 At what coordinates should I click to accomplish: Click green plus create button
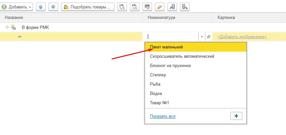tap(237, 116)
